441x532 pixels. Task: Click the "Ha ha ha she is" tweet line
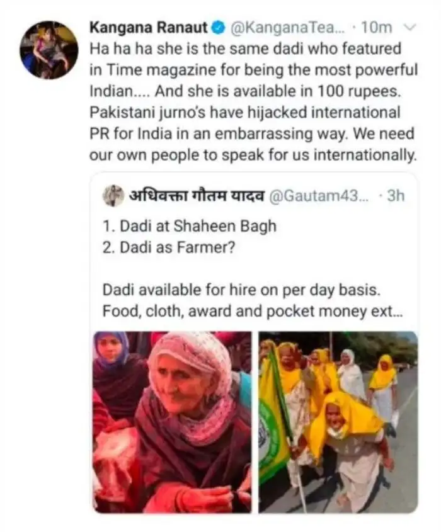pos(246,48)
